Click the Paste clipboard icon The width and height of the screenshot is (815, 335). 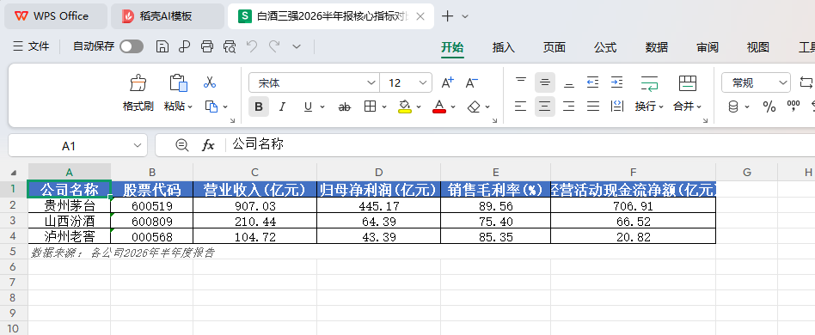pos(178,82)
